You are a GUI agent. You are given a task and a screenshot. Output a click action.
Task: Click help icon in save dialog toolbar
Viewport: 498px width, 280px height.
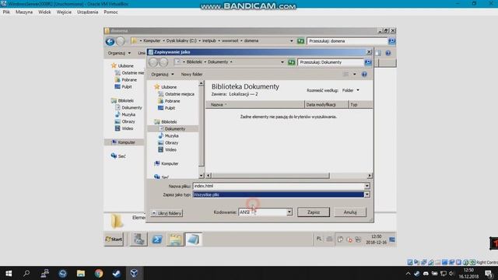coord(364,74)
